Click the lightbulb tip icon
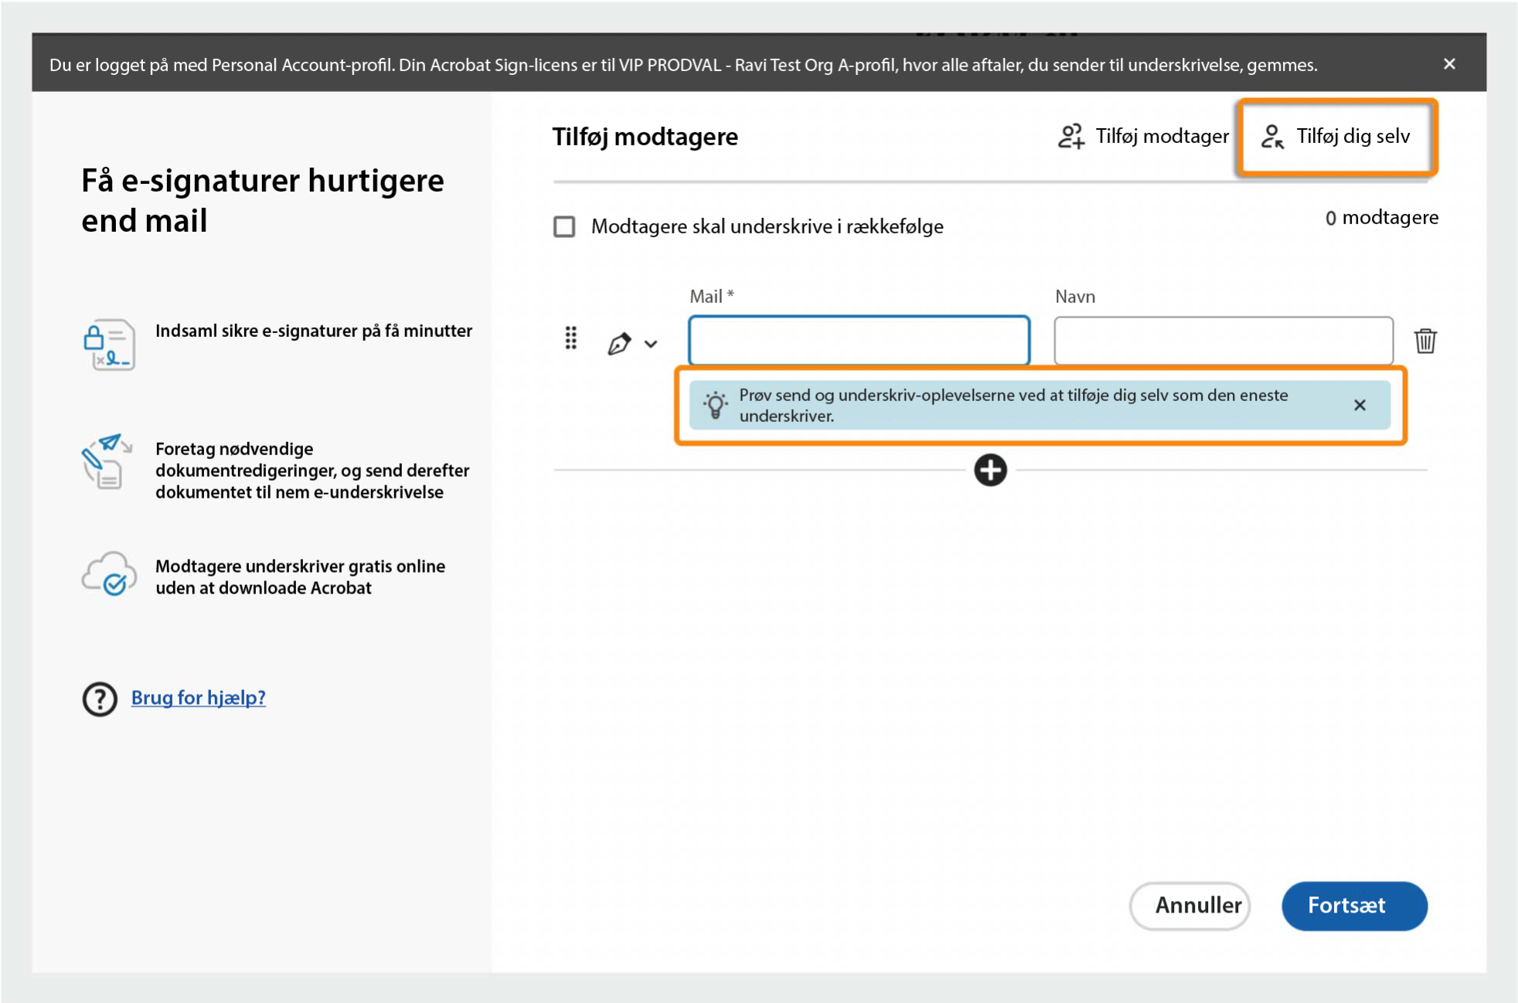 [715, 405]
